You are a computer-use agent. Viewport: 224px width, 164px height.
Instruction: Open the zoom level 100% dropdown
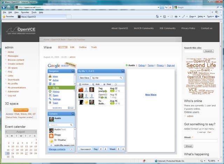click(218, 161)
